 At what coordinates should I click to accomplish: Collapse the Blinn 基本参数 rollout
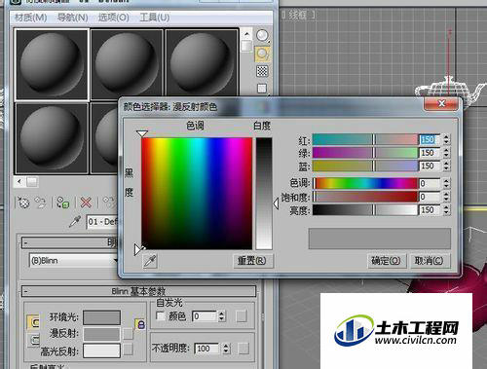tap(138, 291)
